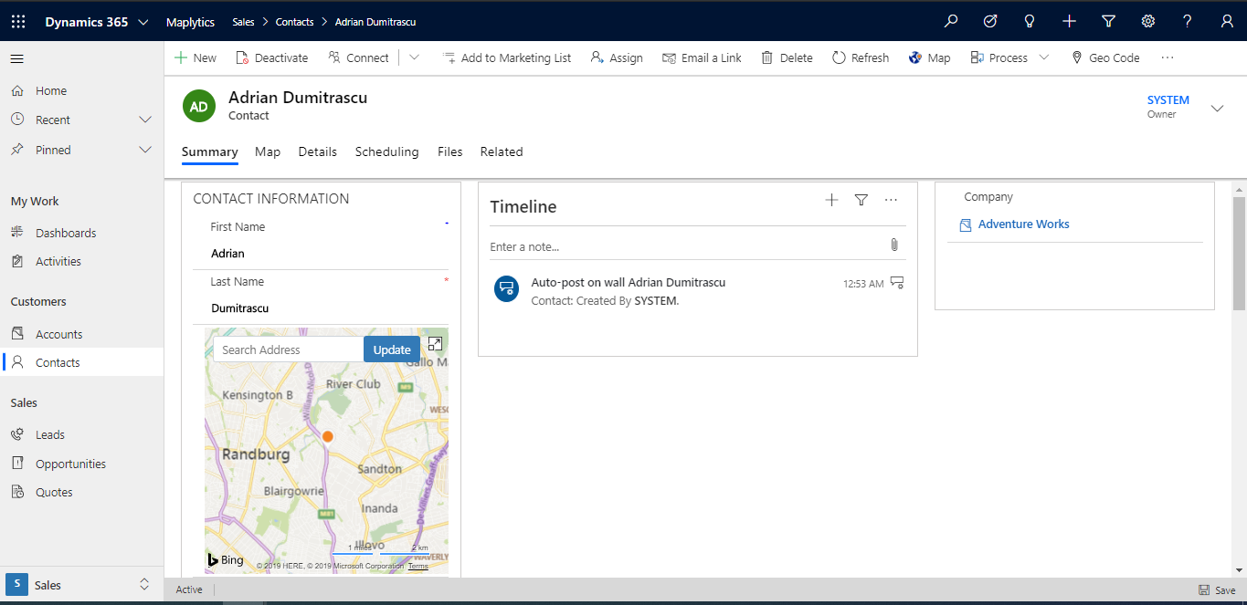
Task: Expand the Recent section chevron
Action: tap(144, 120)
